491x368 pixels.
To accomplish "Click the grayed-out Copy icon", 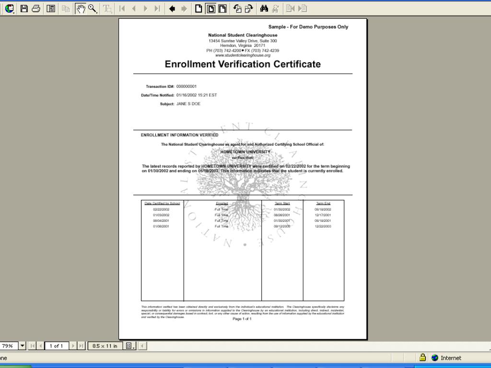I will 66,9.
